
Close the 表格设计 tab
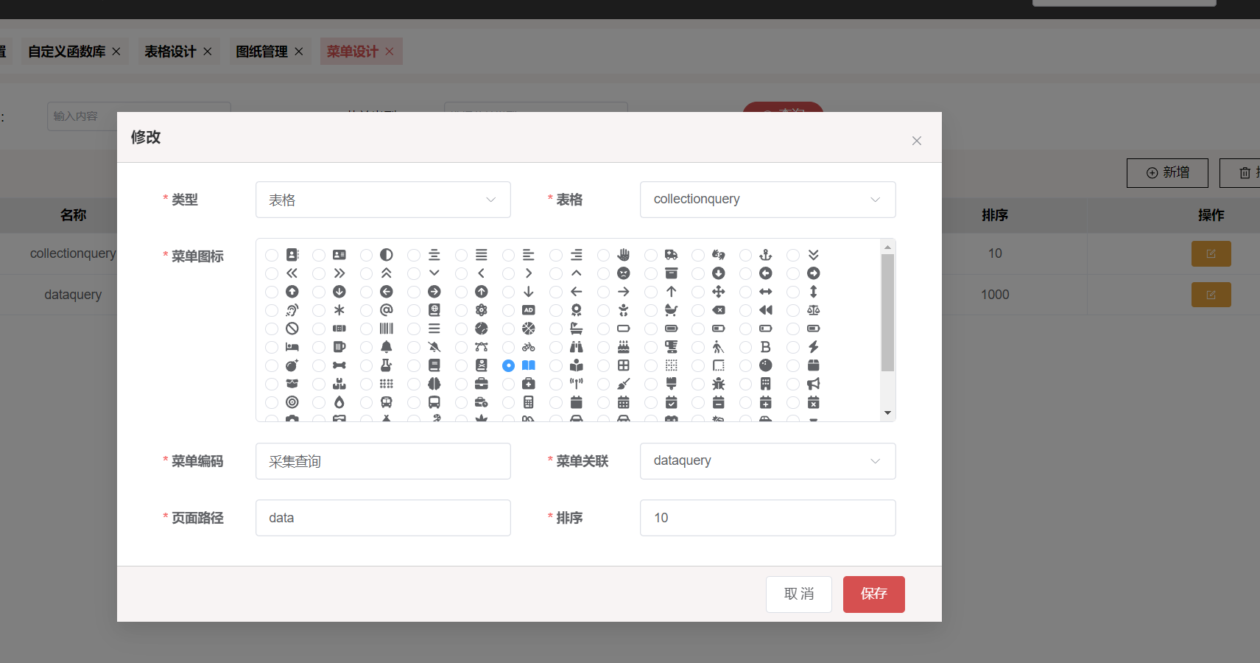click(x=208, y=52)
